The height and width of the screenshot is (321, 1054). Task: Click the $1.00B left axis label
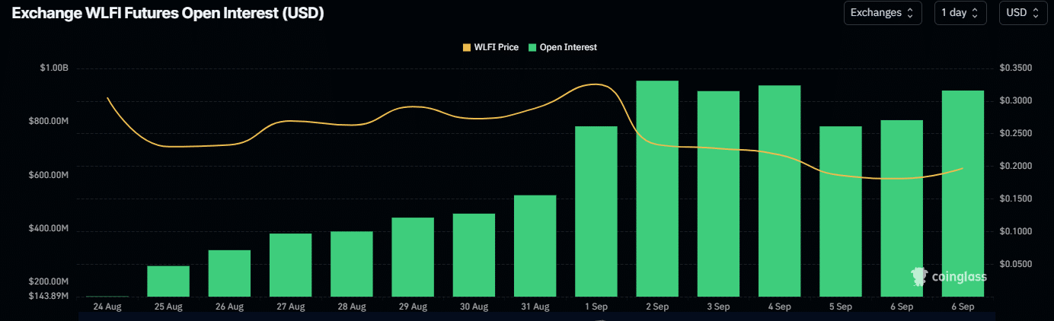[54, 68]
